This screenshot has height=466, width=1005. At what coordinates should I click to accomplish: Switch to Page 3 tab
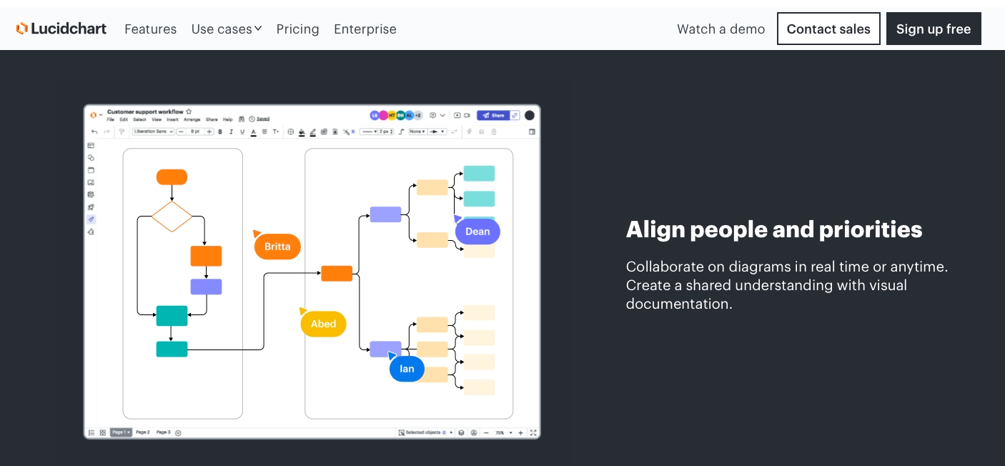pyautogui.click(x=163, y=432)
